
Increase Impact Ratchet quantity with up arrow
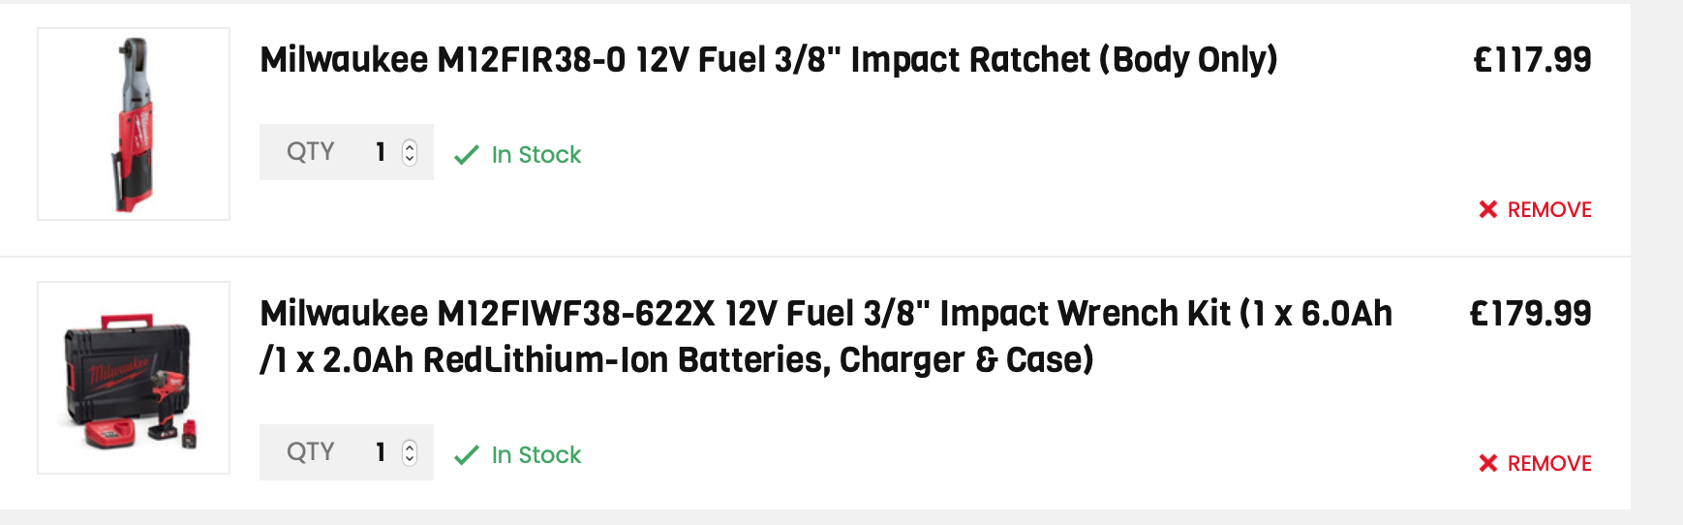410,146
